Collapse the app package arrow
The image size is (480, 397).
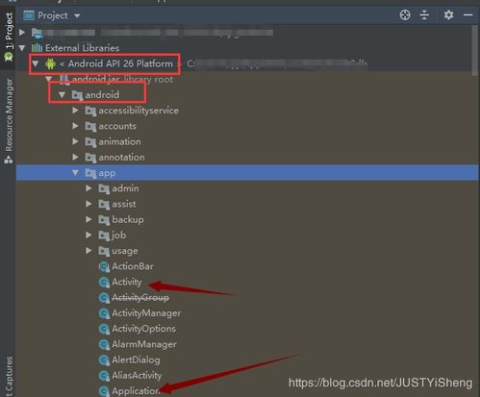point(75,173)
